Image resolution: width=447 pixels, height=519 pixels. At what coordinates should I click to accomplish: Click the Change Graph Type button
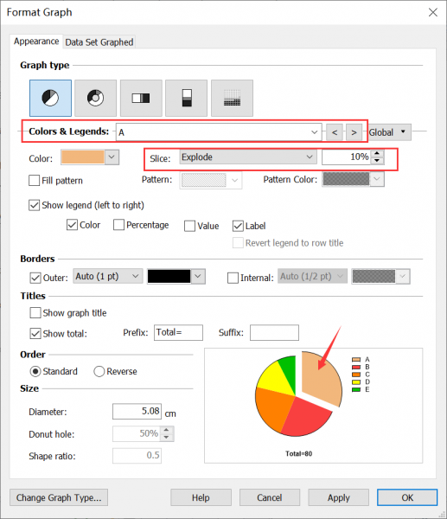point(59,497)
